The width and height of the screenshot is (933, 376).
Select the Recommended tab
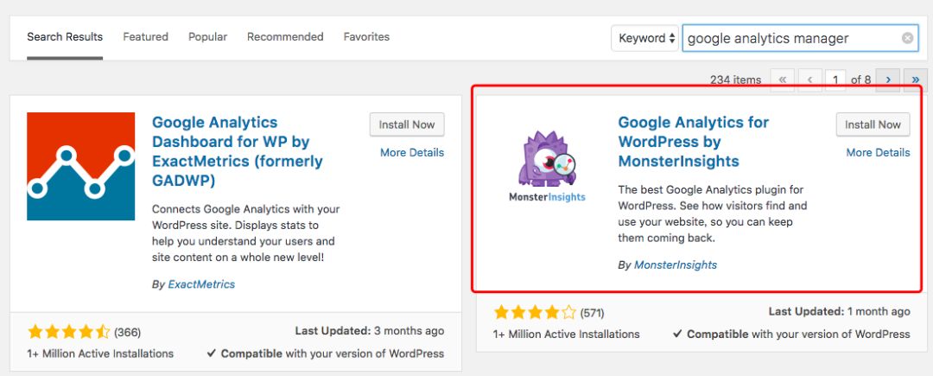pyautogui.click(x=285, y=37)
